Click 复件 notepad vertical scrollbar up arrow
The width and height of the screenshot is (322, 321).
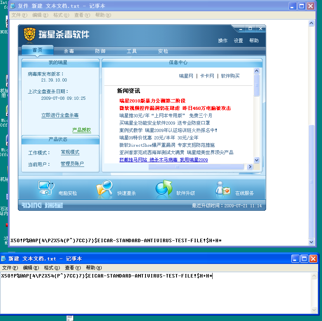pyautogui.click(x=311, y=23)
